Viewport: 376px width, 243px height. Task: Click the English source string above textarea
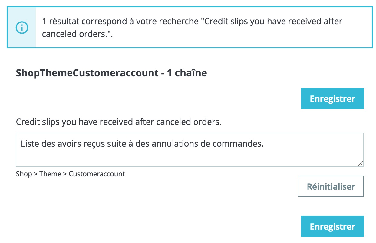[119, 122]
